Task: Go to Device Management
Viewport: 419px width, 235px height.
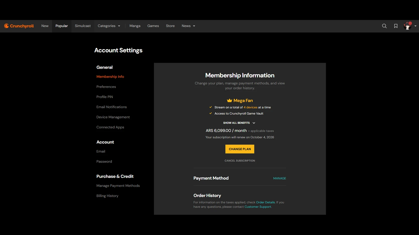Action: (x=113, y=117)
